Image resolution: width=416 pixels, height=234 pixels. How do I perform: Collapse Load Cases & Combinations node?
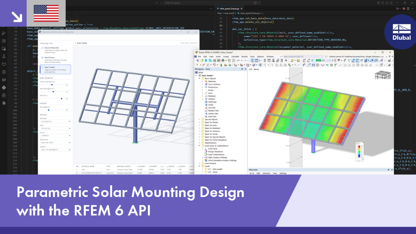point(199,146)
